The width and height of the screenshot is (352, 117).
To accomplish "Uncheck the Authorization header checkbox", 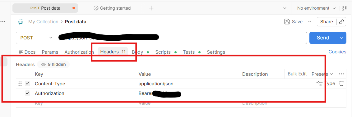I will tap(28, 93).
